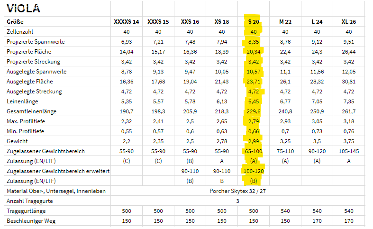Click Min. Profiltiefe value 0,55
Screen dimensions: 373x229
tap(127, 131)
